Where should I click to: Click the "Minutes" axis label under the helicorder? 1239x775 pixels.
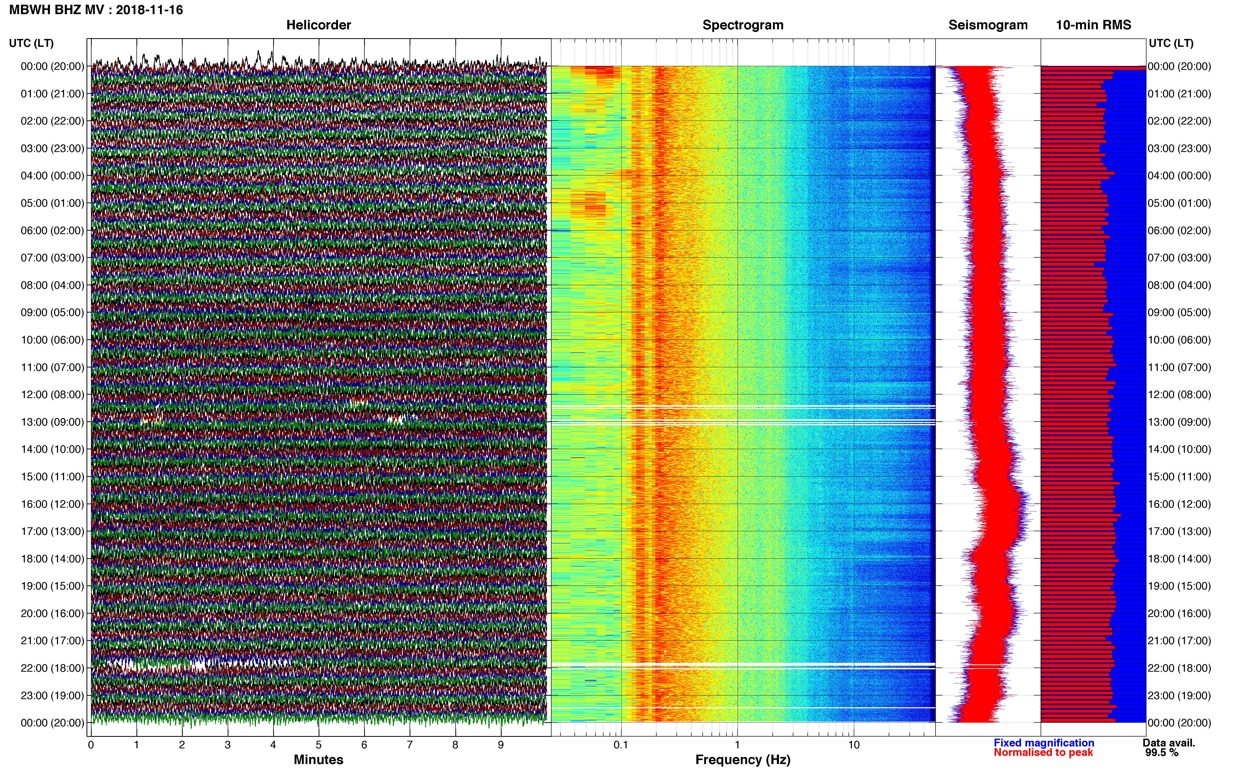[x=319, y=760]
